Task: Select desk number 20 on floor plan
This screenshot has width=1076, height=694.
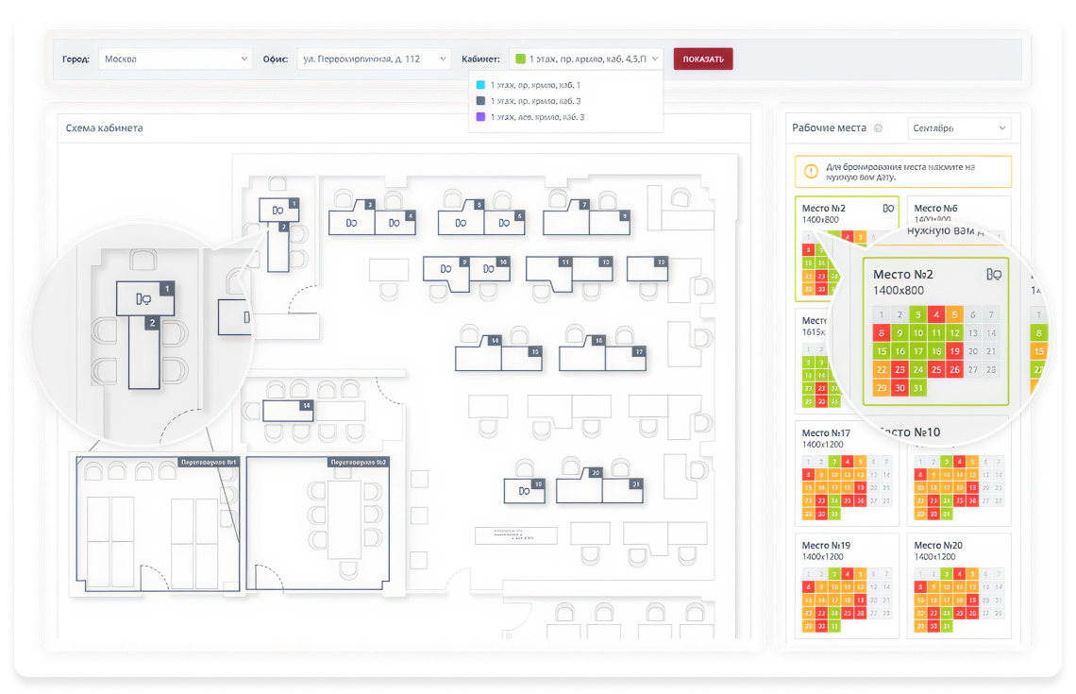Action: [x=595, y=473]
